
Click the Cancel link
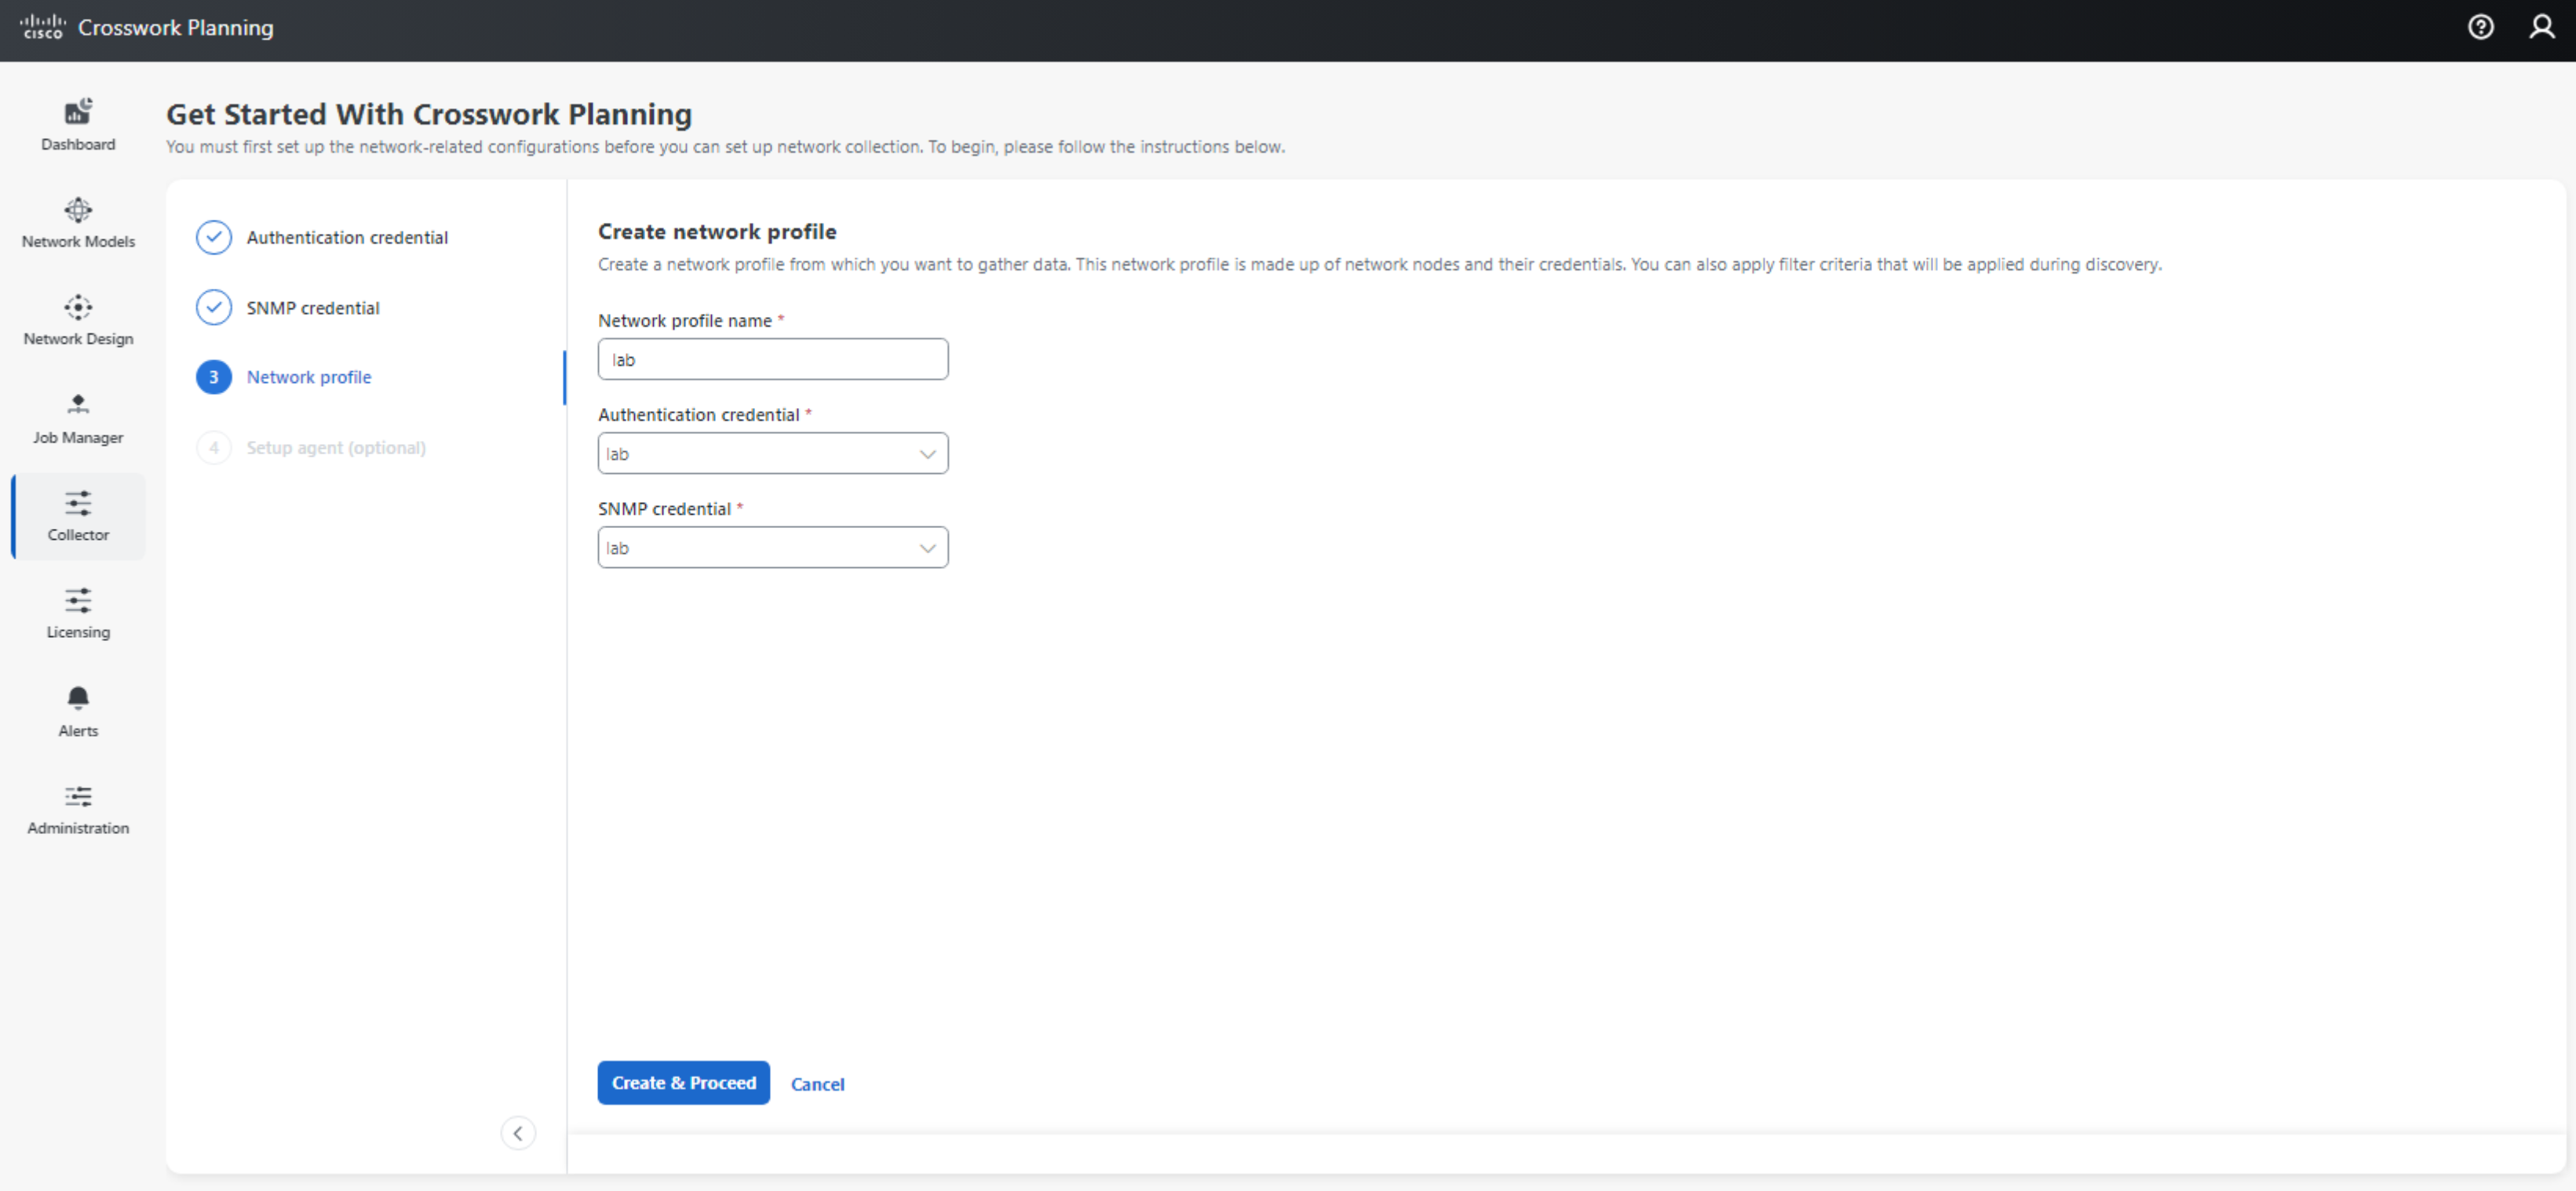pyautogui.click(x=817, y=1083)
